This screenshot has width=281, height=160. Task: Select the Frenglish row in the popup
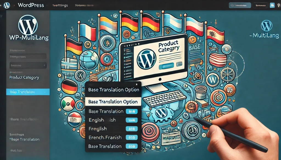click(x=113, y=129)
